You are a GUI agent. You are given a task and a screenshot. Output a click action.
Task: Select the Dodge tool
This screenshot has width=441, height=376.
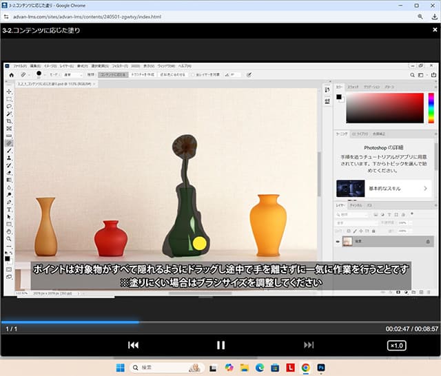pos(9,195)
